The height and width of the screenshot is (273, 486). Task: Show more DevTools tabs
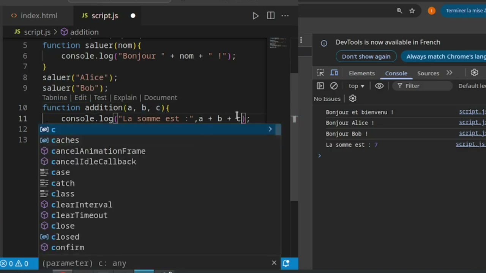click(449, 73)
